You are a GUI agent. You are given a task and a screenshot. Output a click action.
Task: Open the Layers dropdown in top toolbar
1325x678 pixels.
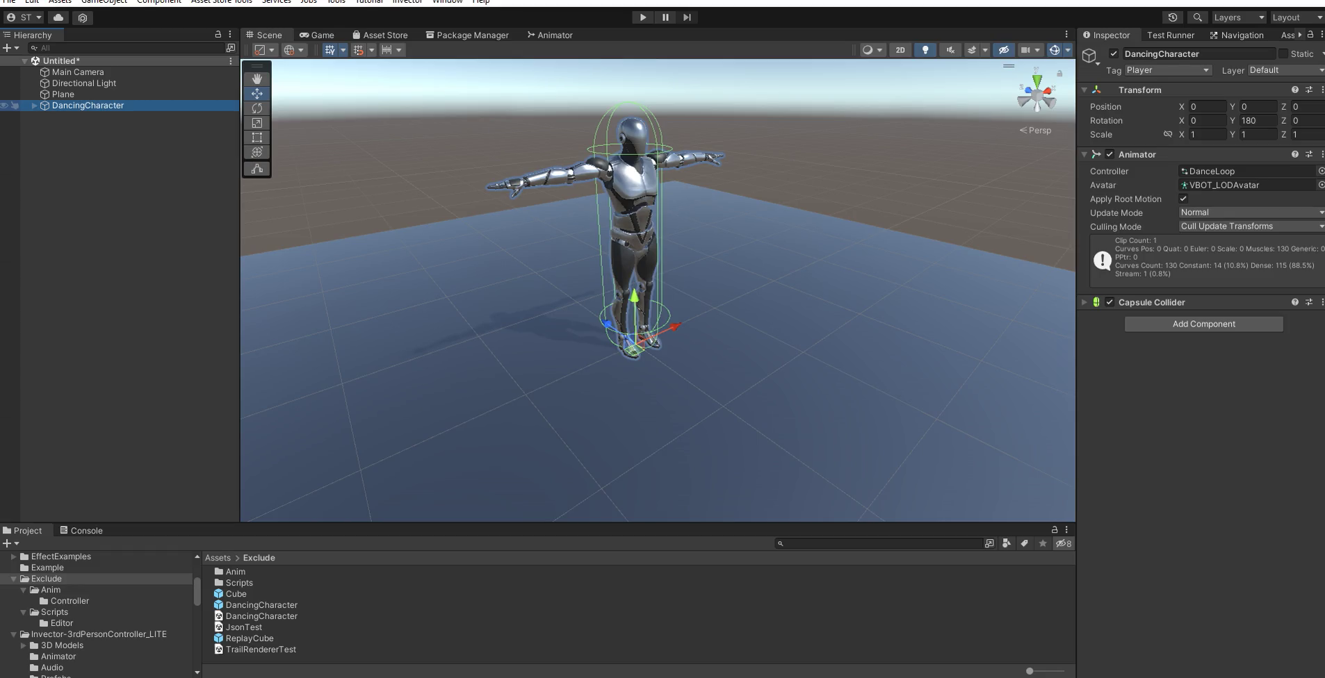tap(1238, 17)
